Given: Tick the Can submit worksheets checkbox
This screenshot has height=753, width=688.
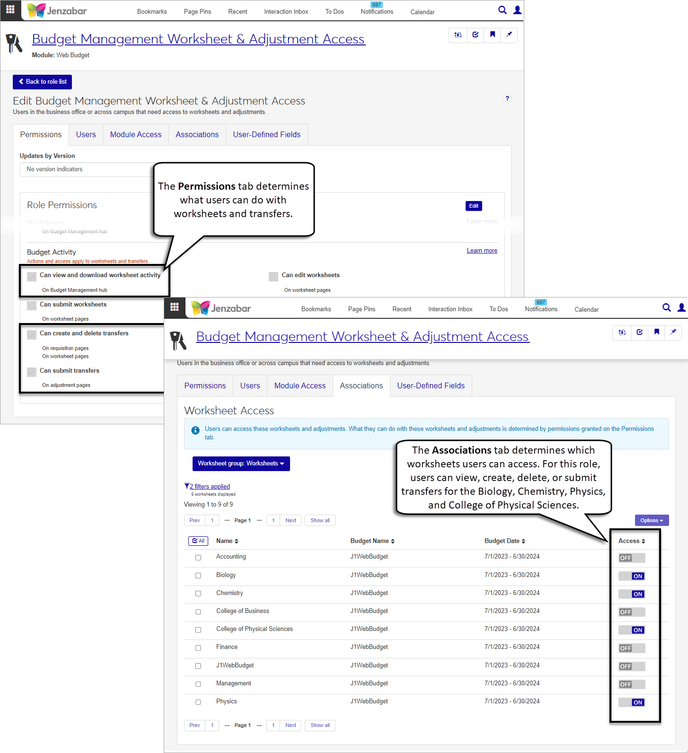Looking at the screenshot, I should coord(32,306).
